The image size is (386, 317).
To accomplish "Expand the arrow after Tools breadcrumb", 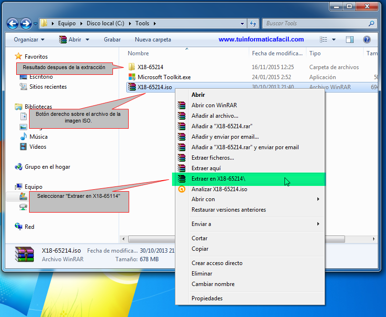I will coord(154,24).
